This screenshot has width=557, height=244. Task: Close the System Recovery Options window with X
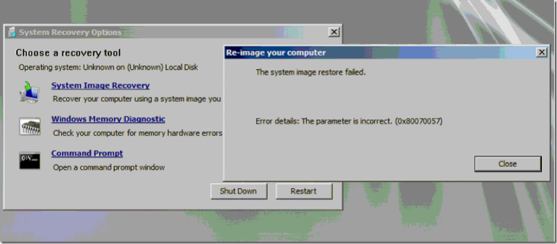click(334, 32)
